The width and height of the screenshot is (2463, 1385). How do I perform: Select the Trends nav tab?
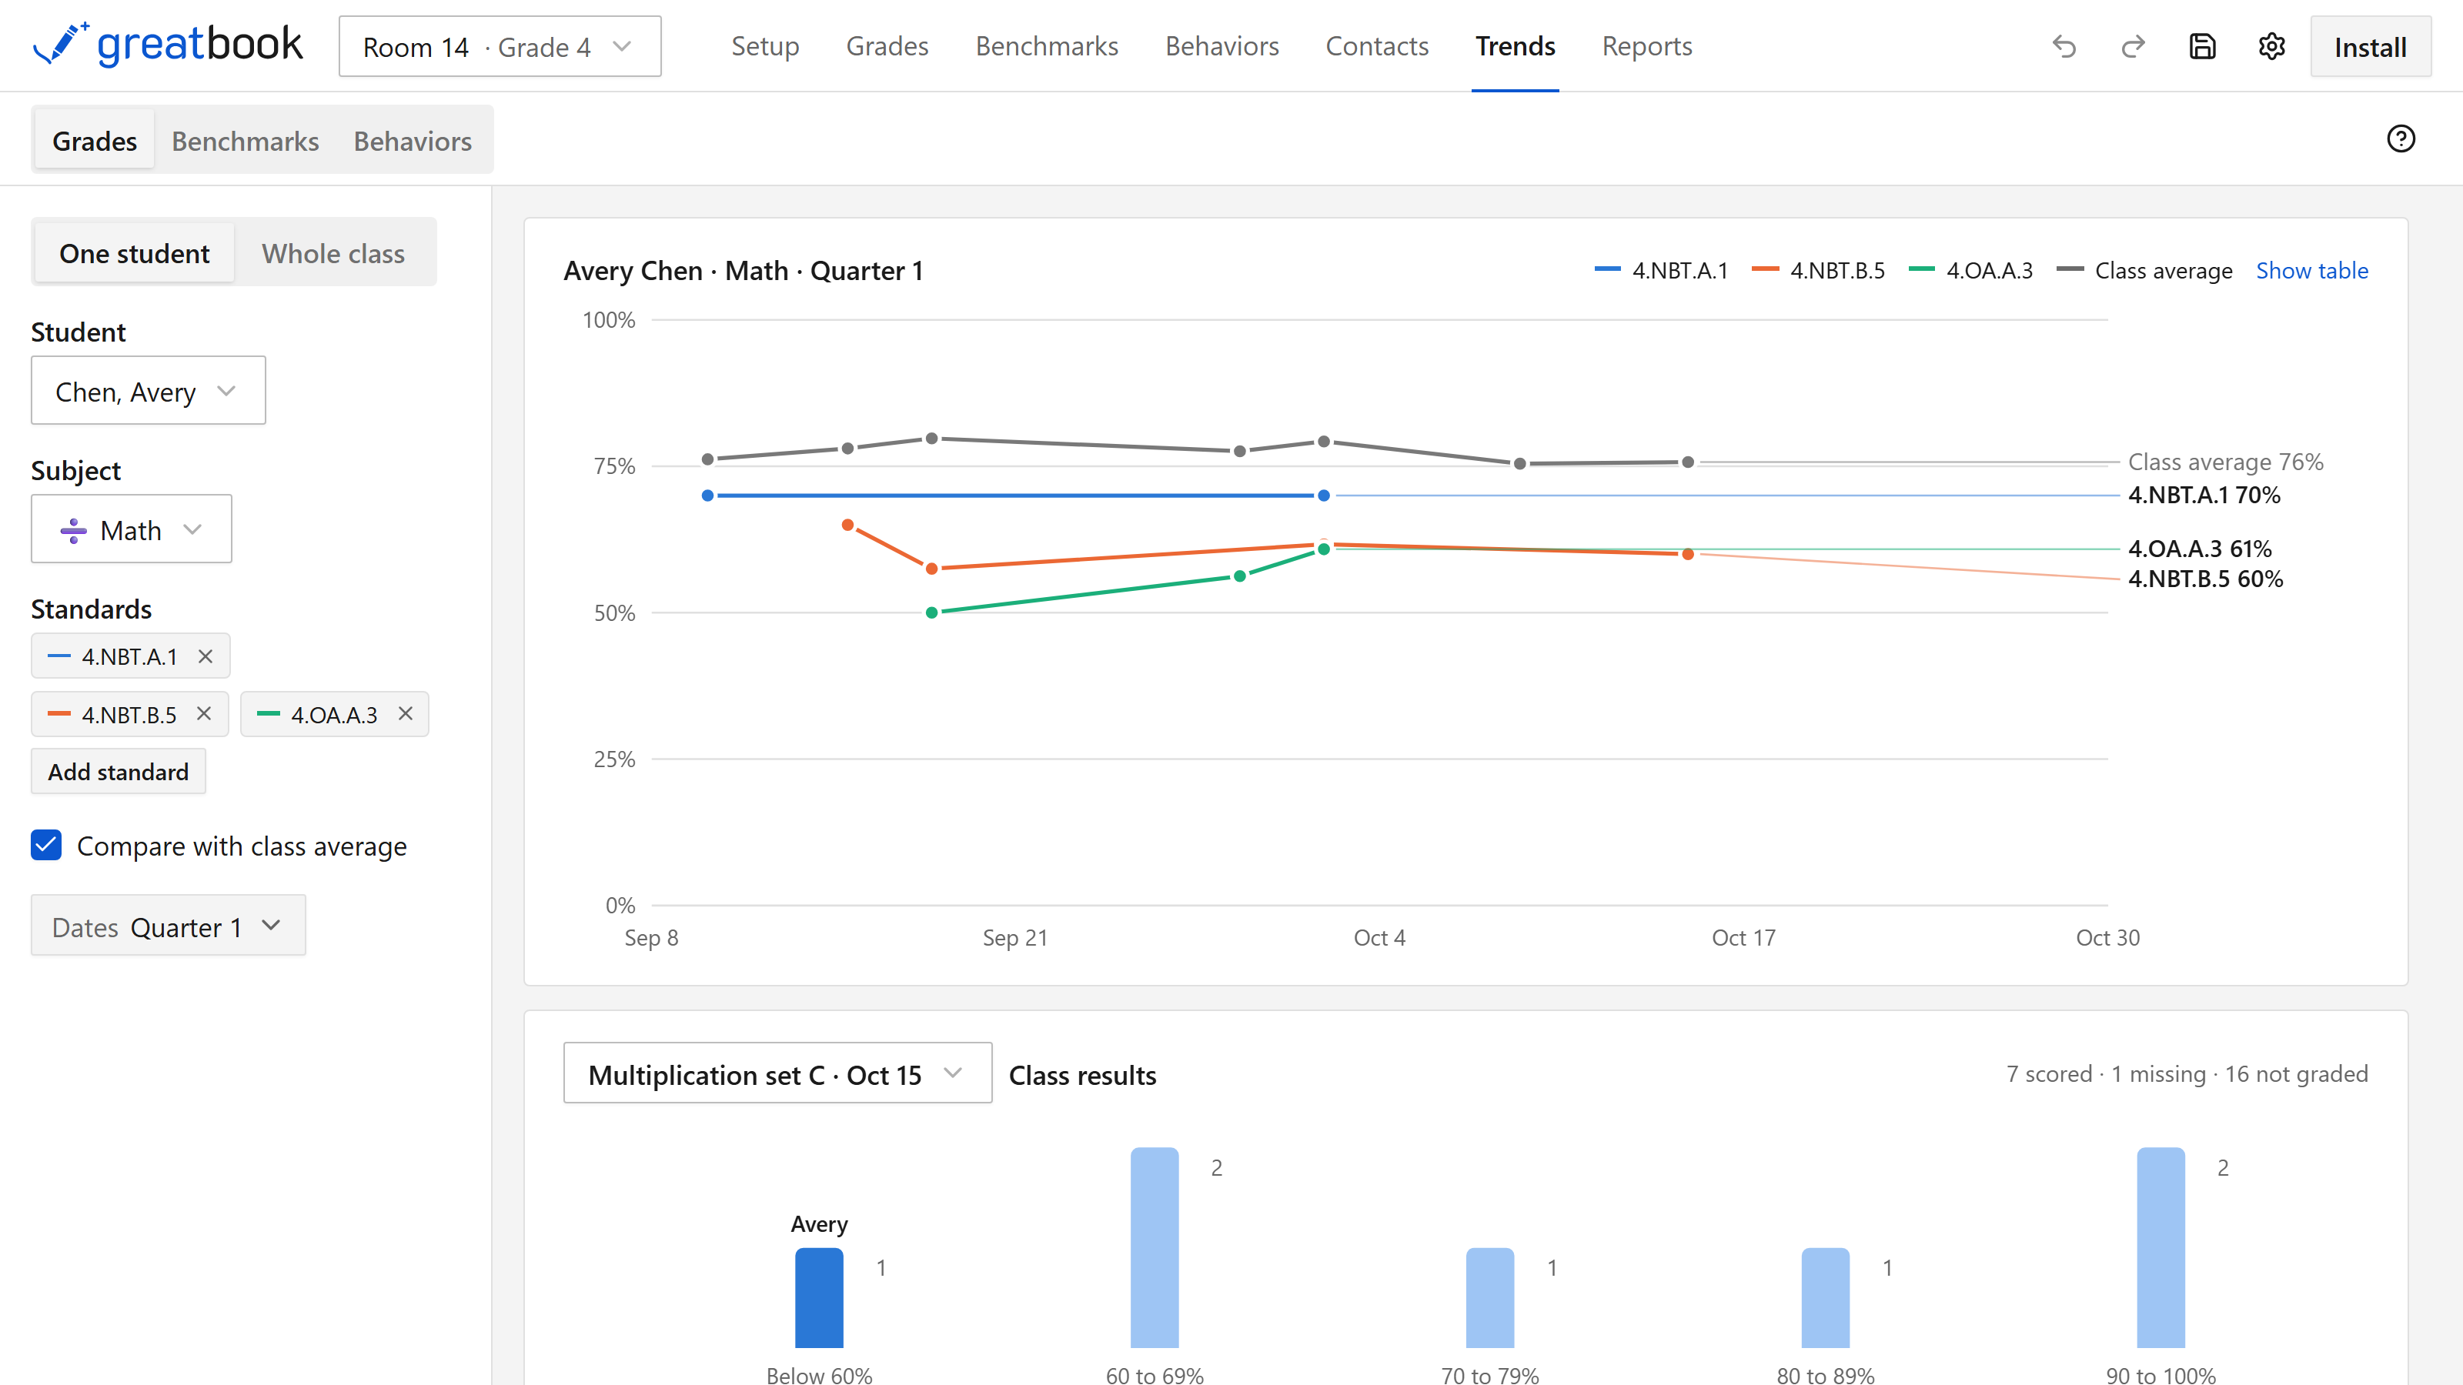click(1515, 46)
